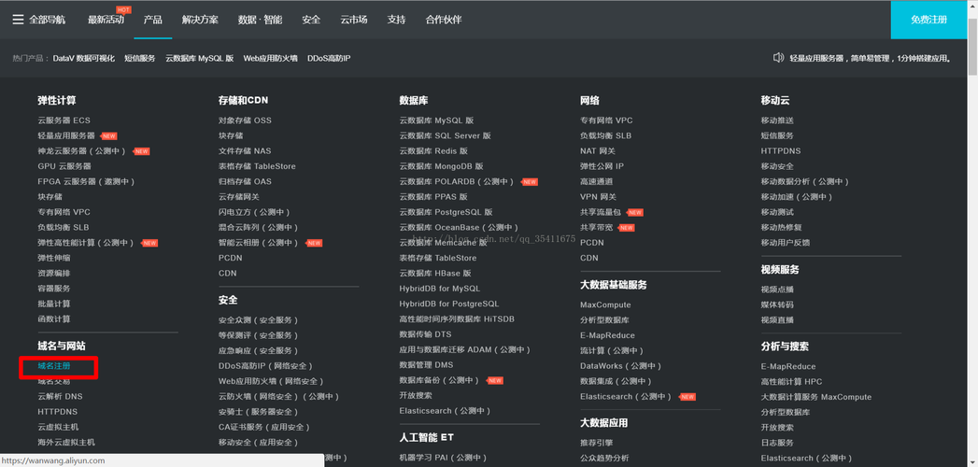The image size is (978, 467).
Task: Open 数据传输 DTS link
Action: click(425, 334)
